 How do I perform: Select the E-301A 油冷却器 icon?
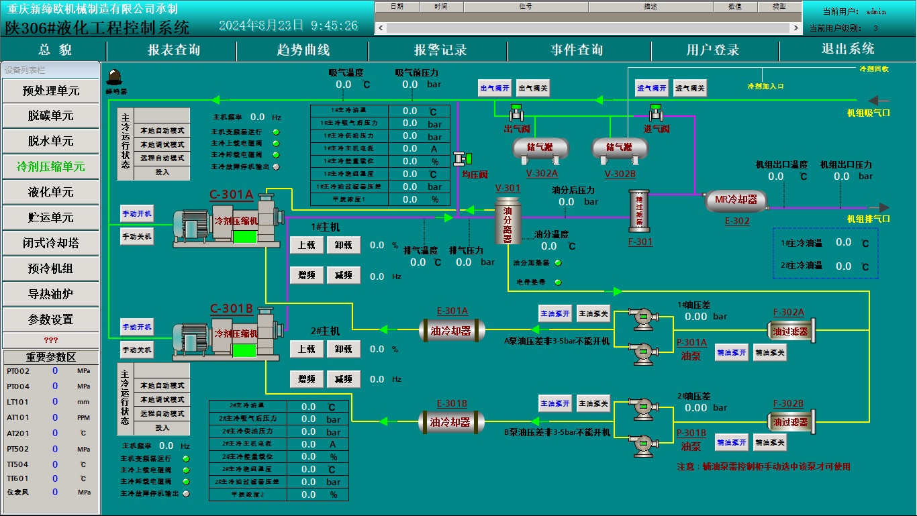tap(452, 329)
